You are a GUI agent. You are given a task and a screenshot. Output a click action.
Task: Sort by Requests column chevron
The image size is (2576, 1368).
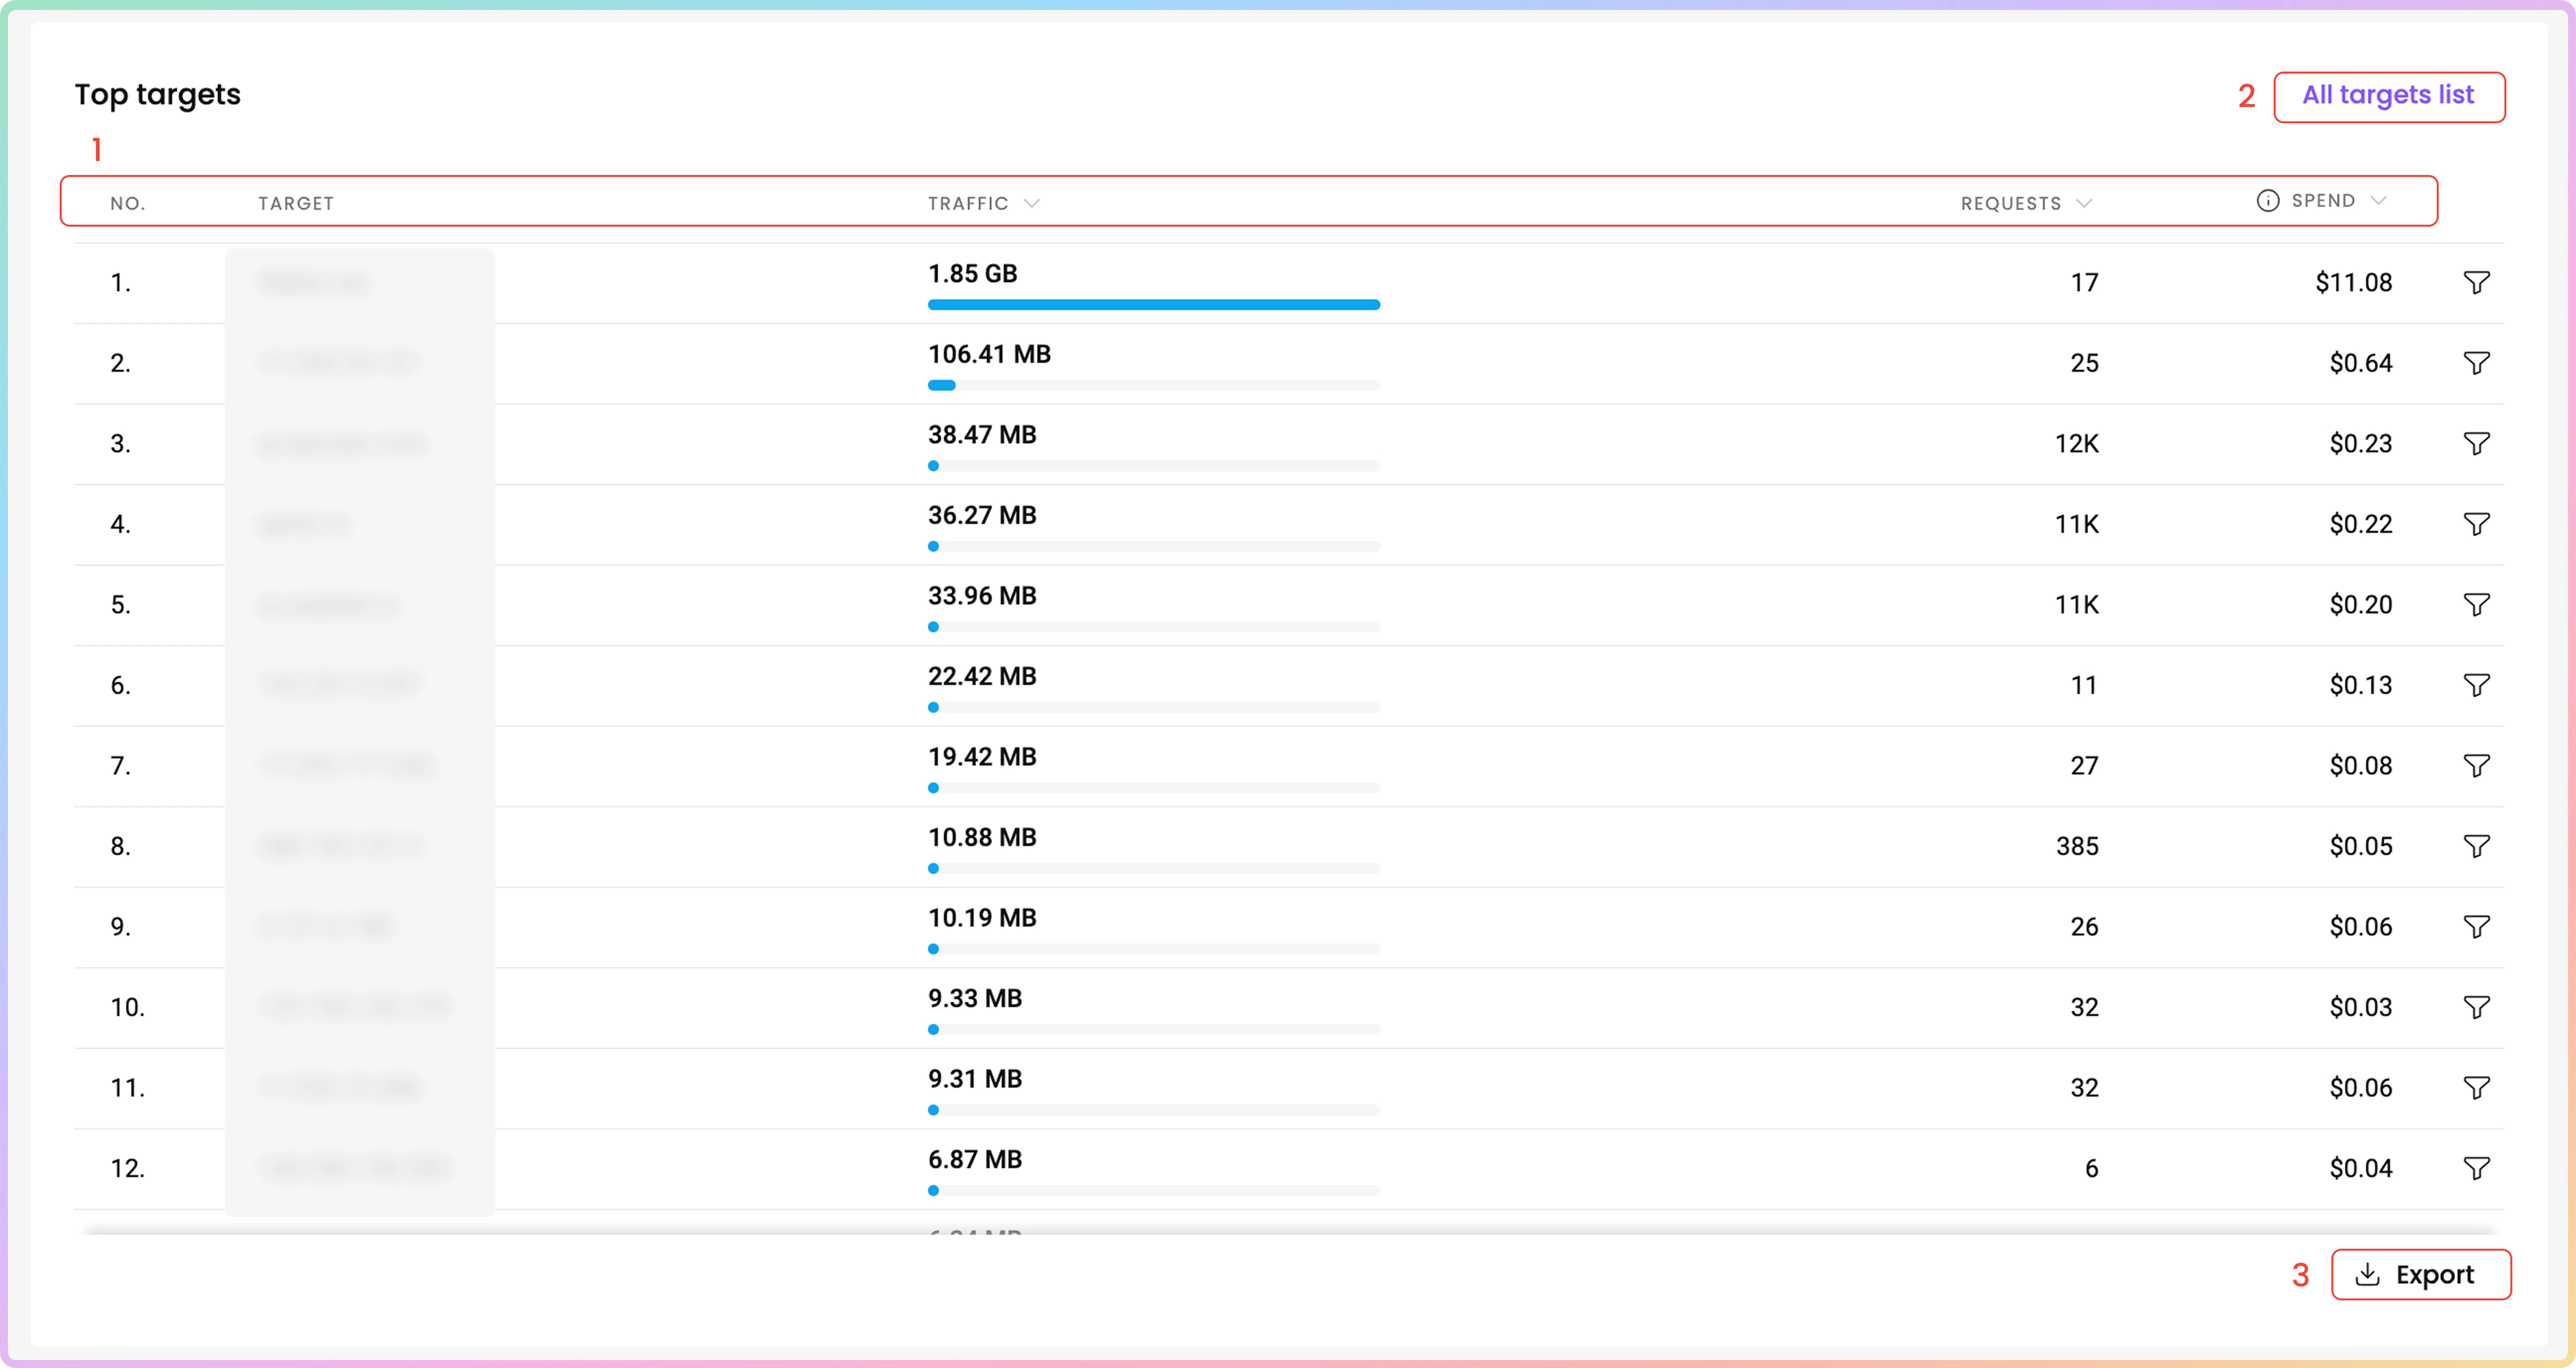click(2084, 203)
